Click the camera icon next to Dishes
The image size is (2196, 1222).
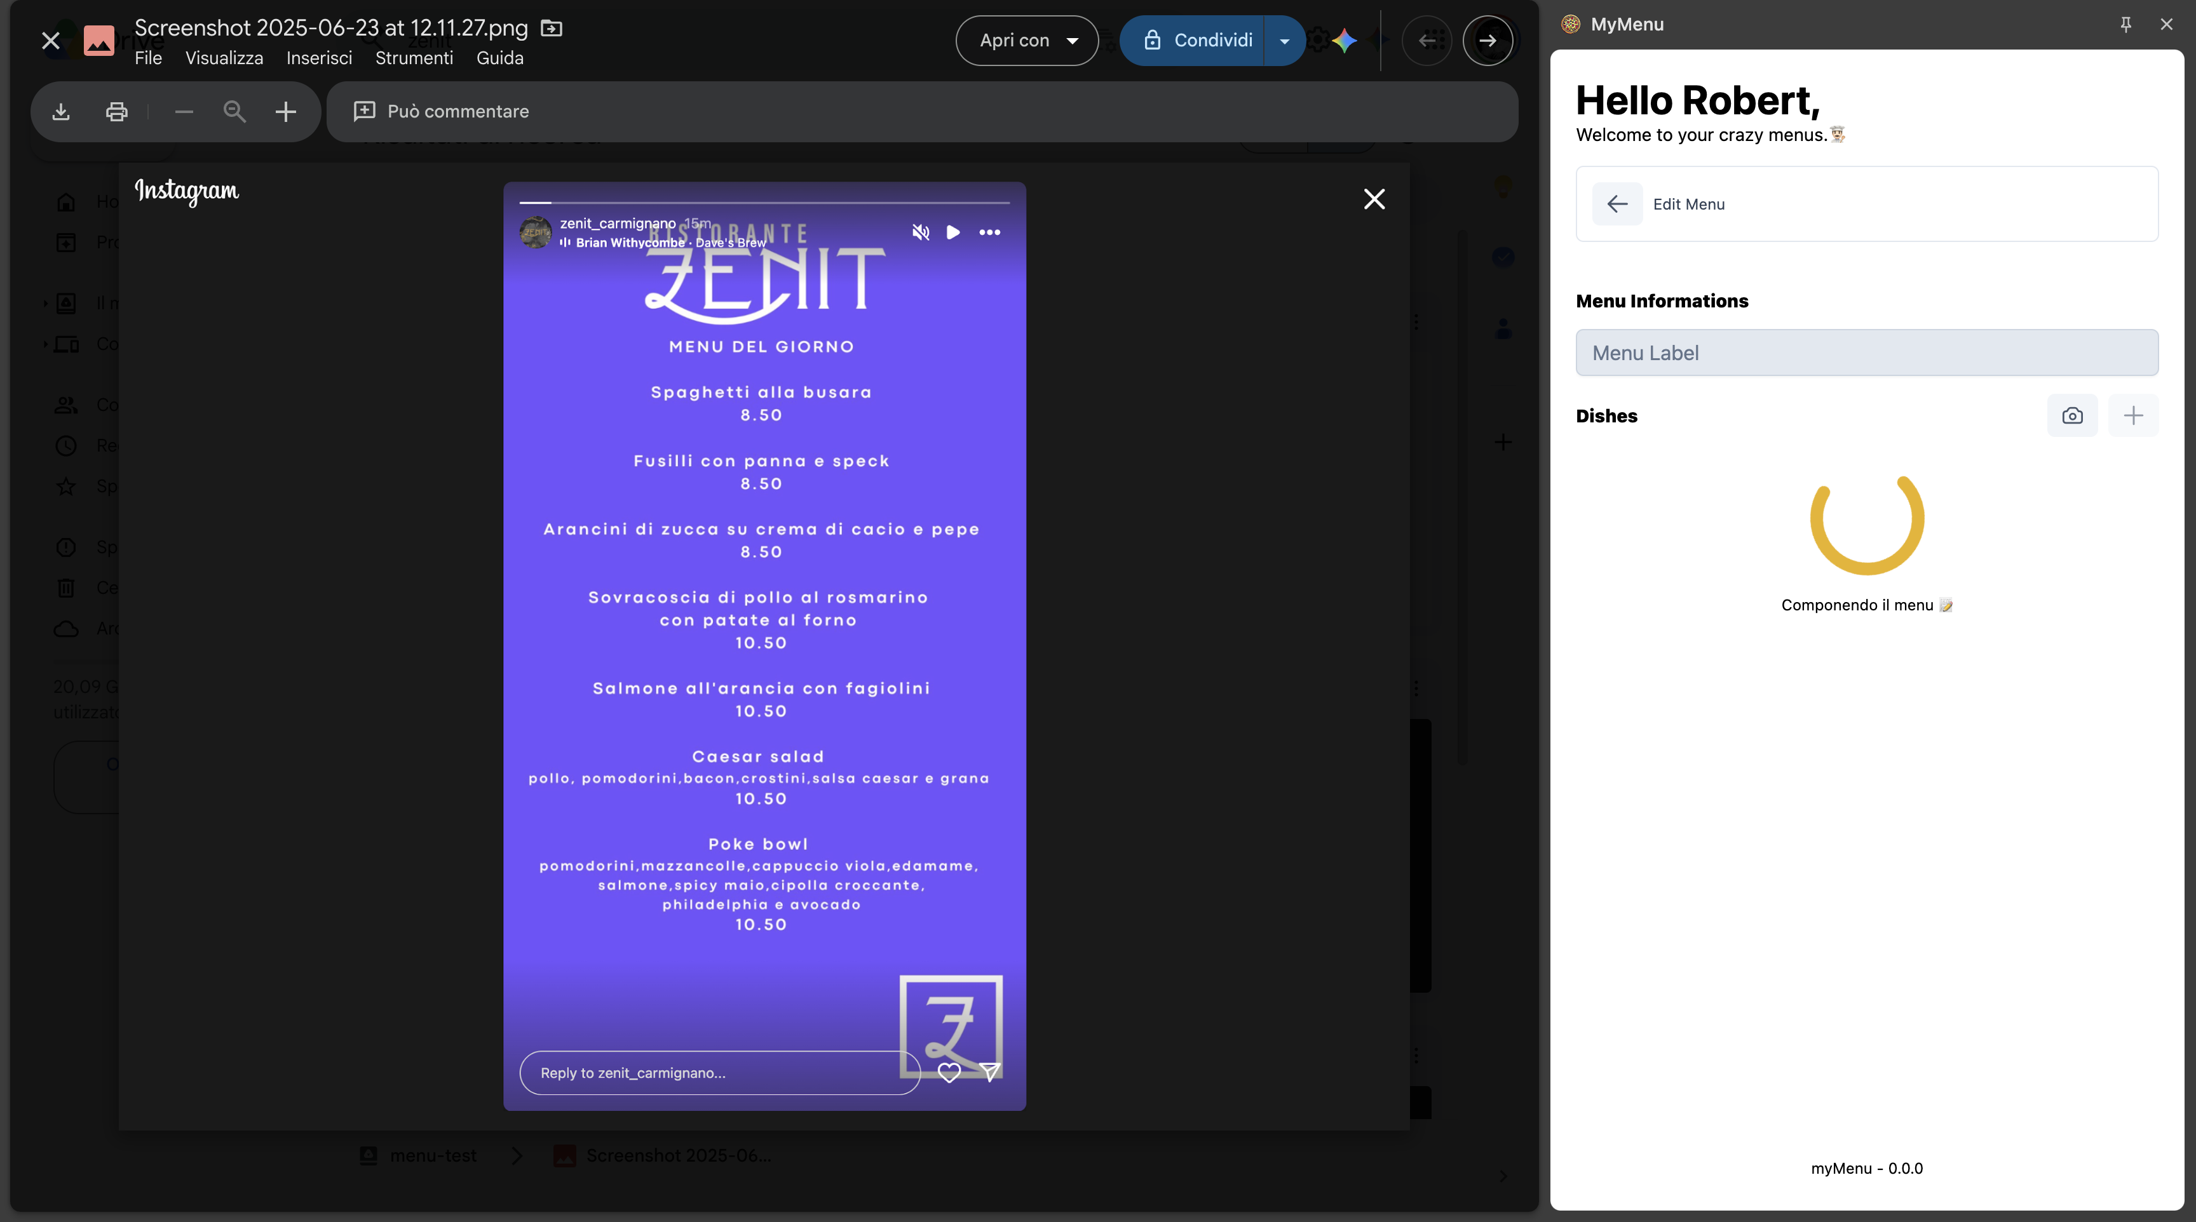point(2072,416)
